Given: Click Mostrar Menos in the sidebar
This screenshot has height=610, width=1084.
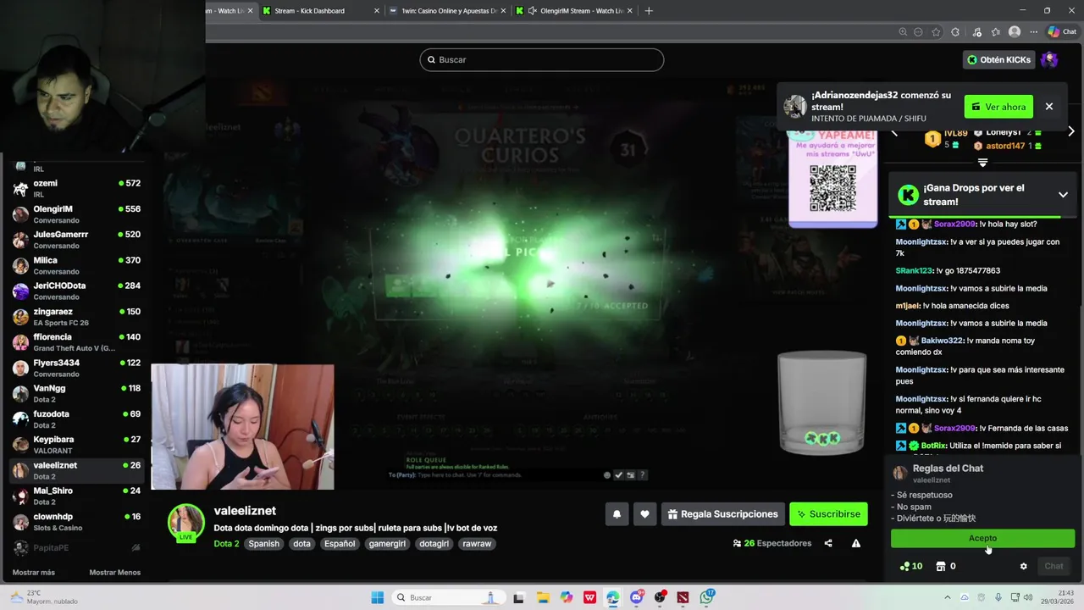Looking at the screenshot, I should click(x=115, y=573).
